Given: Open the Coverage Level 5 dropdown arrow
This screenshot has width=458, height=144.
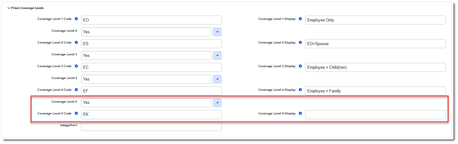Looking at the screenshot, I should [217, 103].
